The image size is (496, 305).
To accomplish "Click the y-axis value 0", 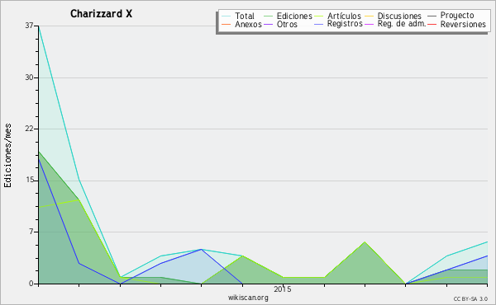I will (31, 284).
